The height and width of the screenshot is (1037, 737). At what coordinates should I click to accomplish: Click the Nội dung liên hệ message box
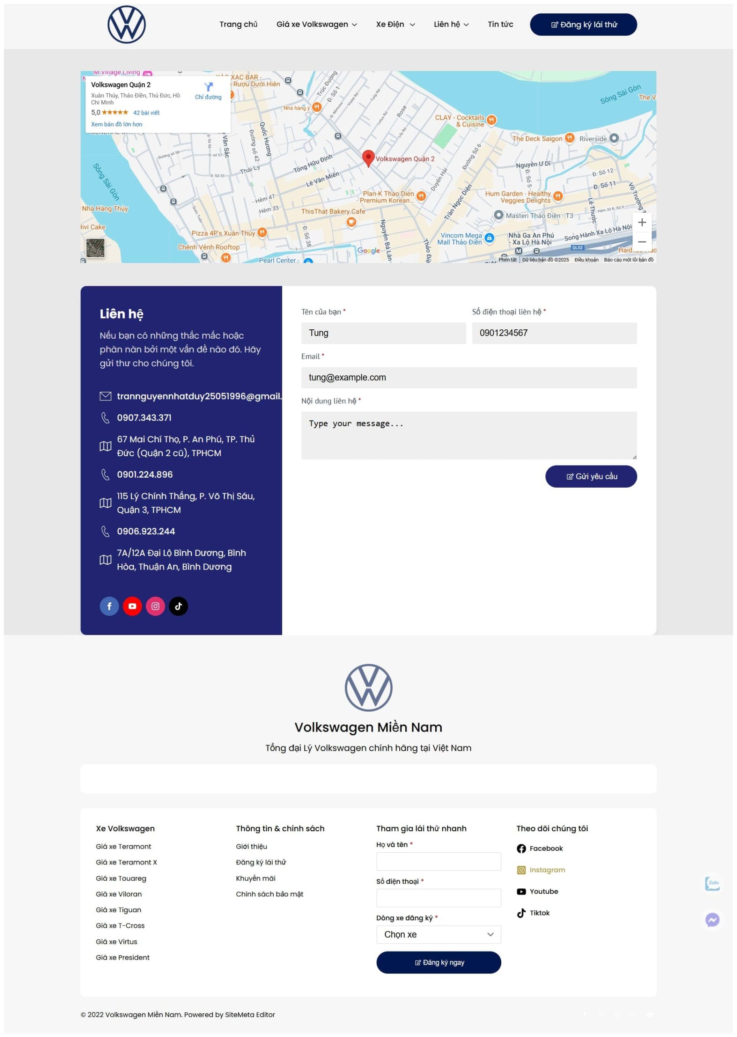click(469, 435)
